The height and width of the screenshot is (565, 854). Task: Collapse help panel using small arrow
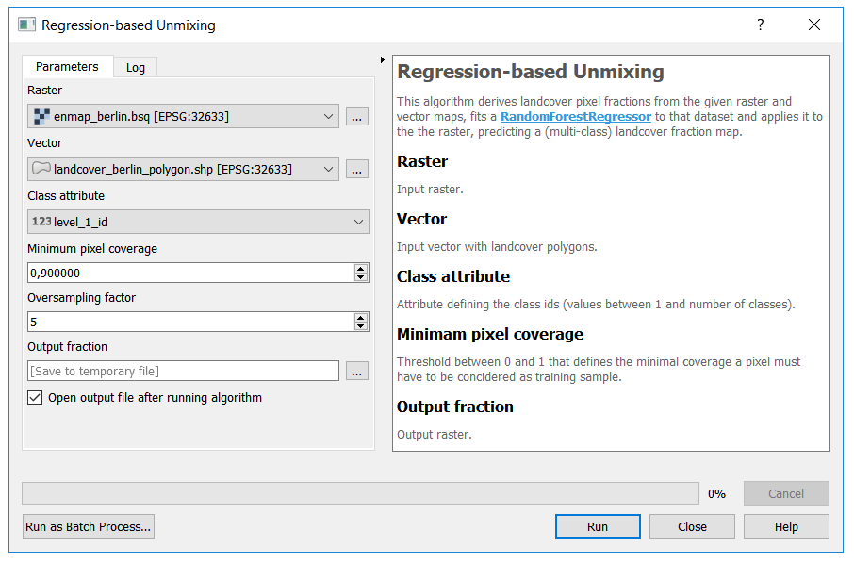tap(383, 60)
